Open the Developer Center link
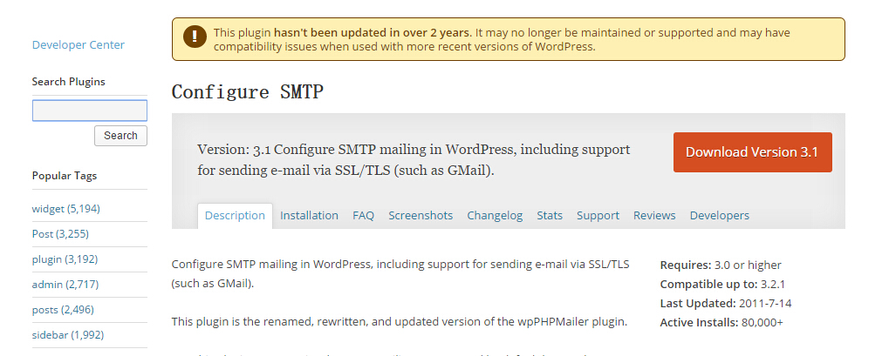889x356 pixels. (79, 44)
